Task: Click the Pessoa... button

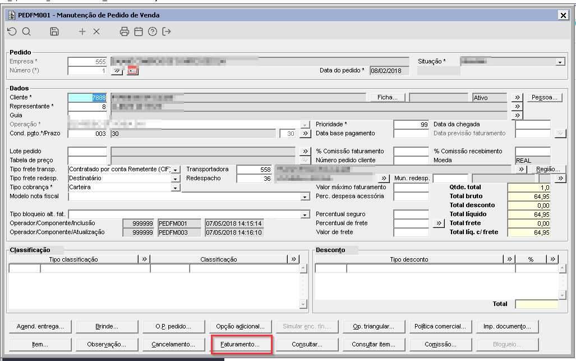Action: [x=545, y=98]
